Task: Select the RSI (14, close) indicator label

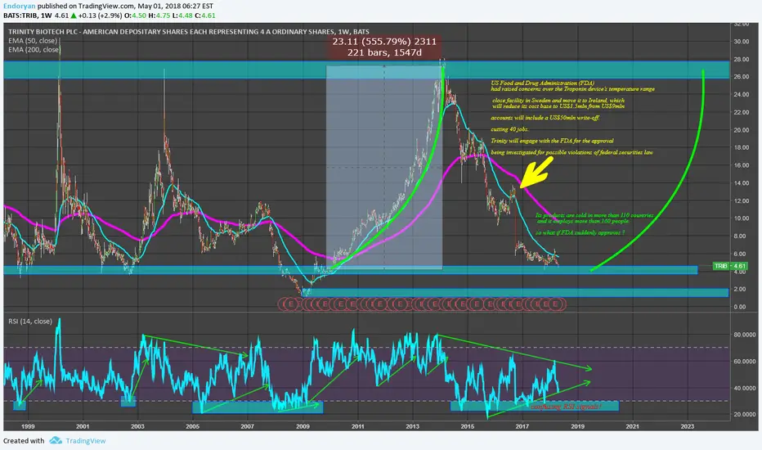Action: tap(30, 321)
